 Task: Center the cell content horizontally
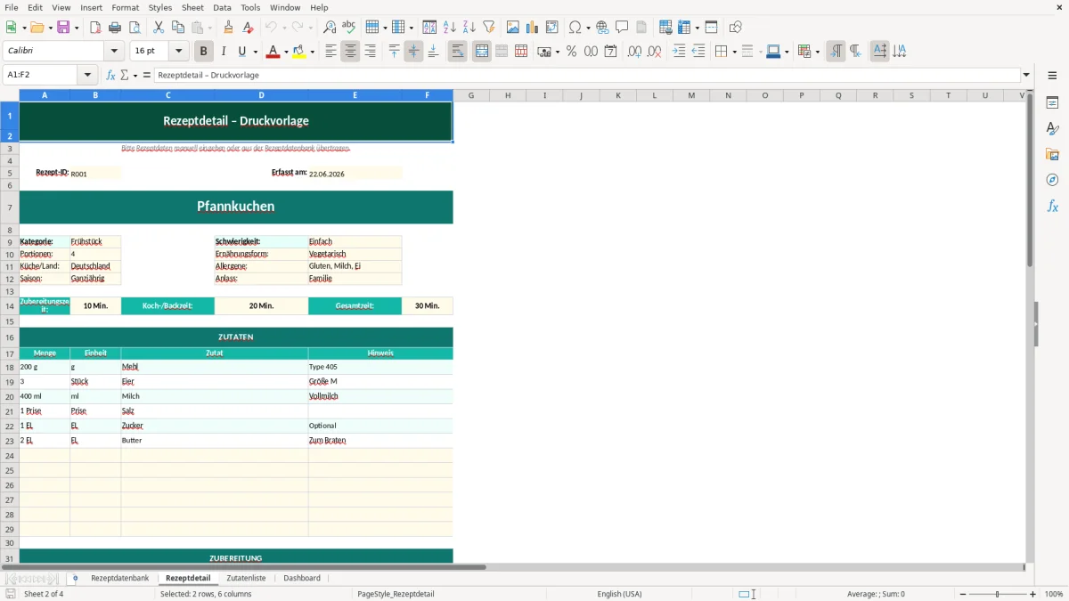(x=350, y=52)
